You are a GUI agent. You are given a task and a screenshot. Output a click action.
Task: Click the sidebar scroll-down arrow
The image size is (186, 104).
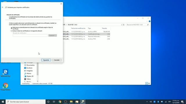coord(37,81)
